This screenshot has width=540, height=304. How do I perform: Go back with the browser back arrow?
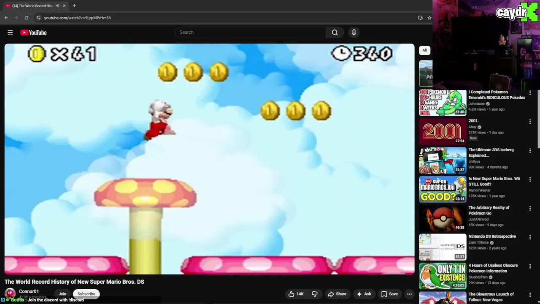[6, 18]
